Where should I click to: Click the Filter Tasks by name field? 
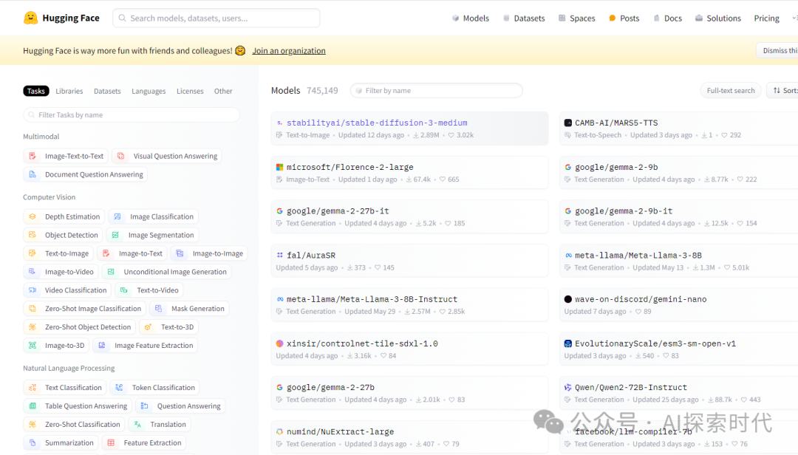tap(132, 115)
